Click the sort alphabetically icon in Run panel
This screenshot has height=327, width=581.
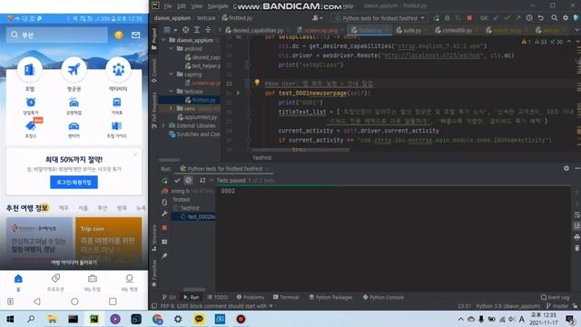coord(202,181)
